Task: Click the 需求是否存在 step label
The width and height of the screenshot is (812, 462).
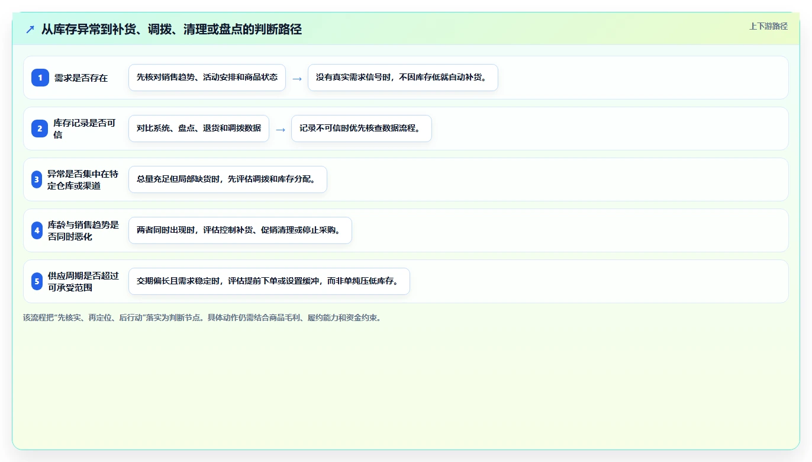Action: pos(81,78)
